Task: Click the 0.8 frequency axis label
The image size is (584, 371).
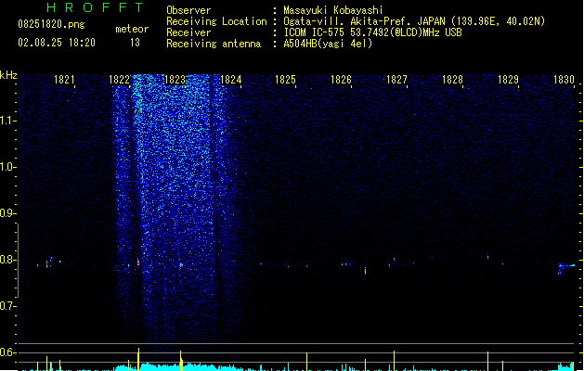Action: coord(7,260)
